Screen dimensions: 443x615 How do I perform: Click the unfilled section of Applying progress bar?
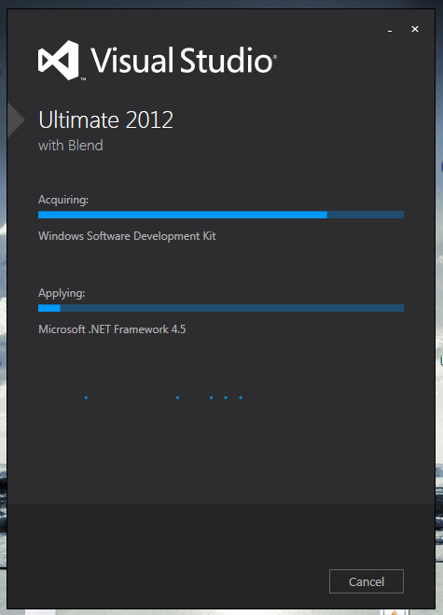click(231, 308)
